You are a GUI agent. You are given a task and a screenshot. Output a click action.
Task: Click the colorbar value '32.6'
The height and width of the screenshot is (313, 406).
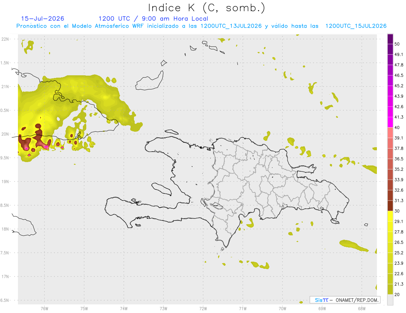click(399, 190)
